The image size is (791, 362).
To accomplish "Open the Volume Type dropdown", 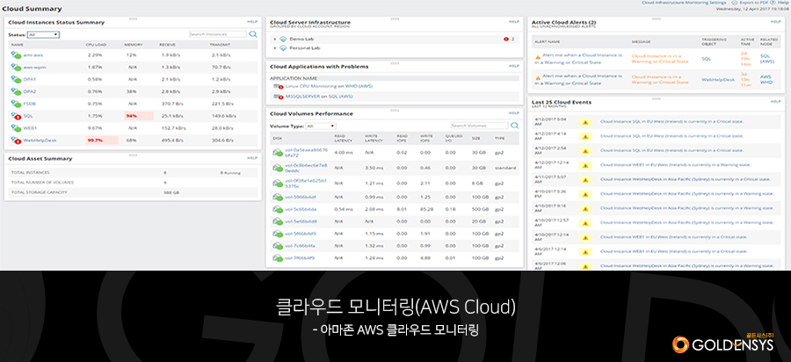I will click(x=320, y=126).
